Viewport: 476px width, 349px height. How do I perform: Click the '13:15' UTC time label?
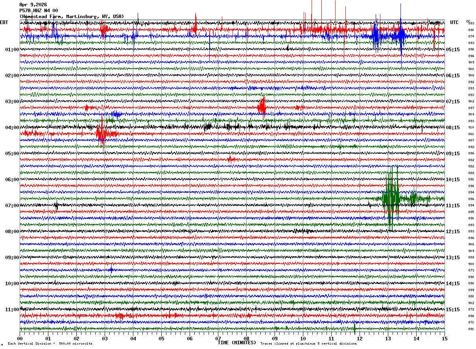click(x=453, y=258)
